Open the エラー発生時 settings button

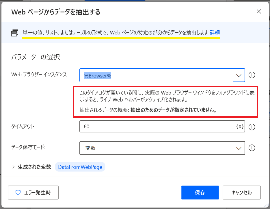point(33,193)
